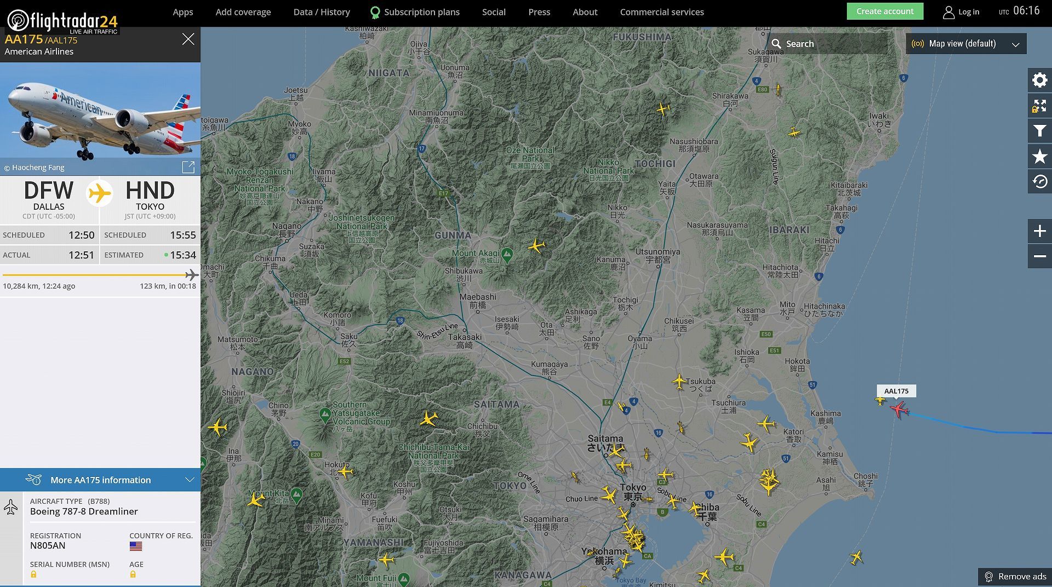Viewport: 1052px width, 587px height.
Task: Close the AA175 flight panel
Action: point(188,39)
